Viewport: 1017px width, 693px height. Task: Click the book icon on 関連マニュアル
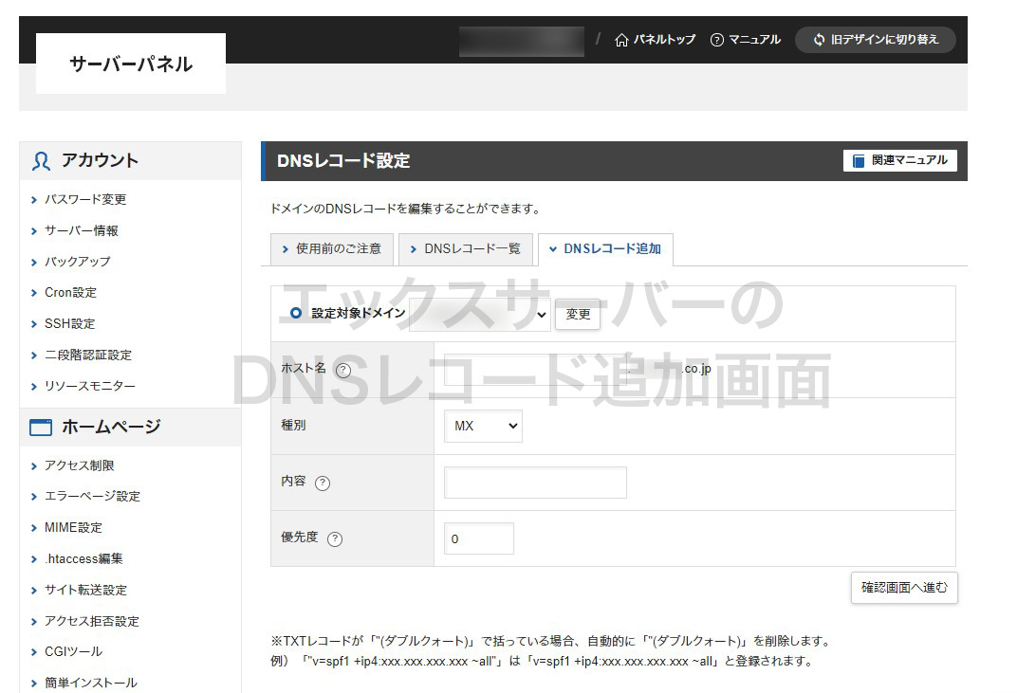pyautogui.click(x=858, y=161)
